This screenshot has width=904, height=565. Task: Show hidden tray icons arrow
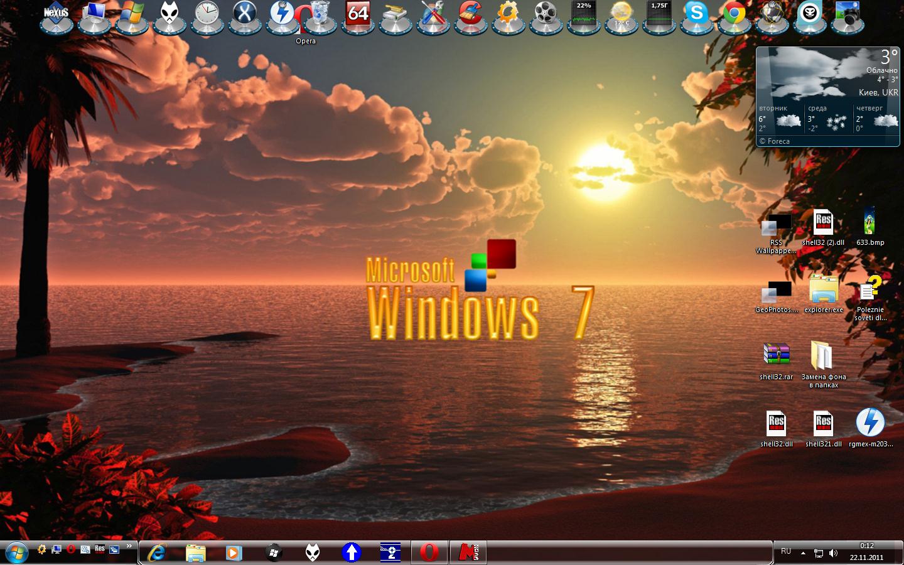pos(803,553)
